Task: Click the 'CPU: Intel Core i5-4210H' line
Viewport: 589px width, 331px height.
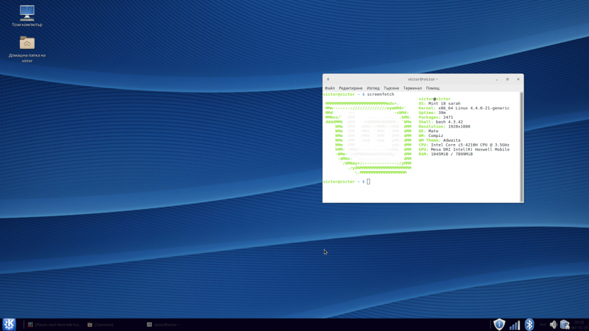Action: click(464, 145)
